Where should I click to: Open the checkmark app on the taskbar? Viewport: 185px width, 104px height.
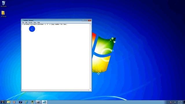click(21, 102)
